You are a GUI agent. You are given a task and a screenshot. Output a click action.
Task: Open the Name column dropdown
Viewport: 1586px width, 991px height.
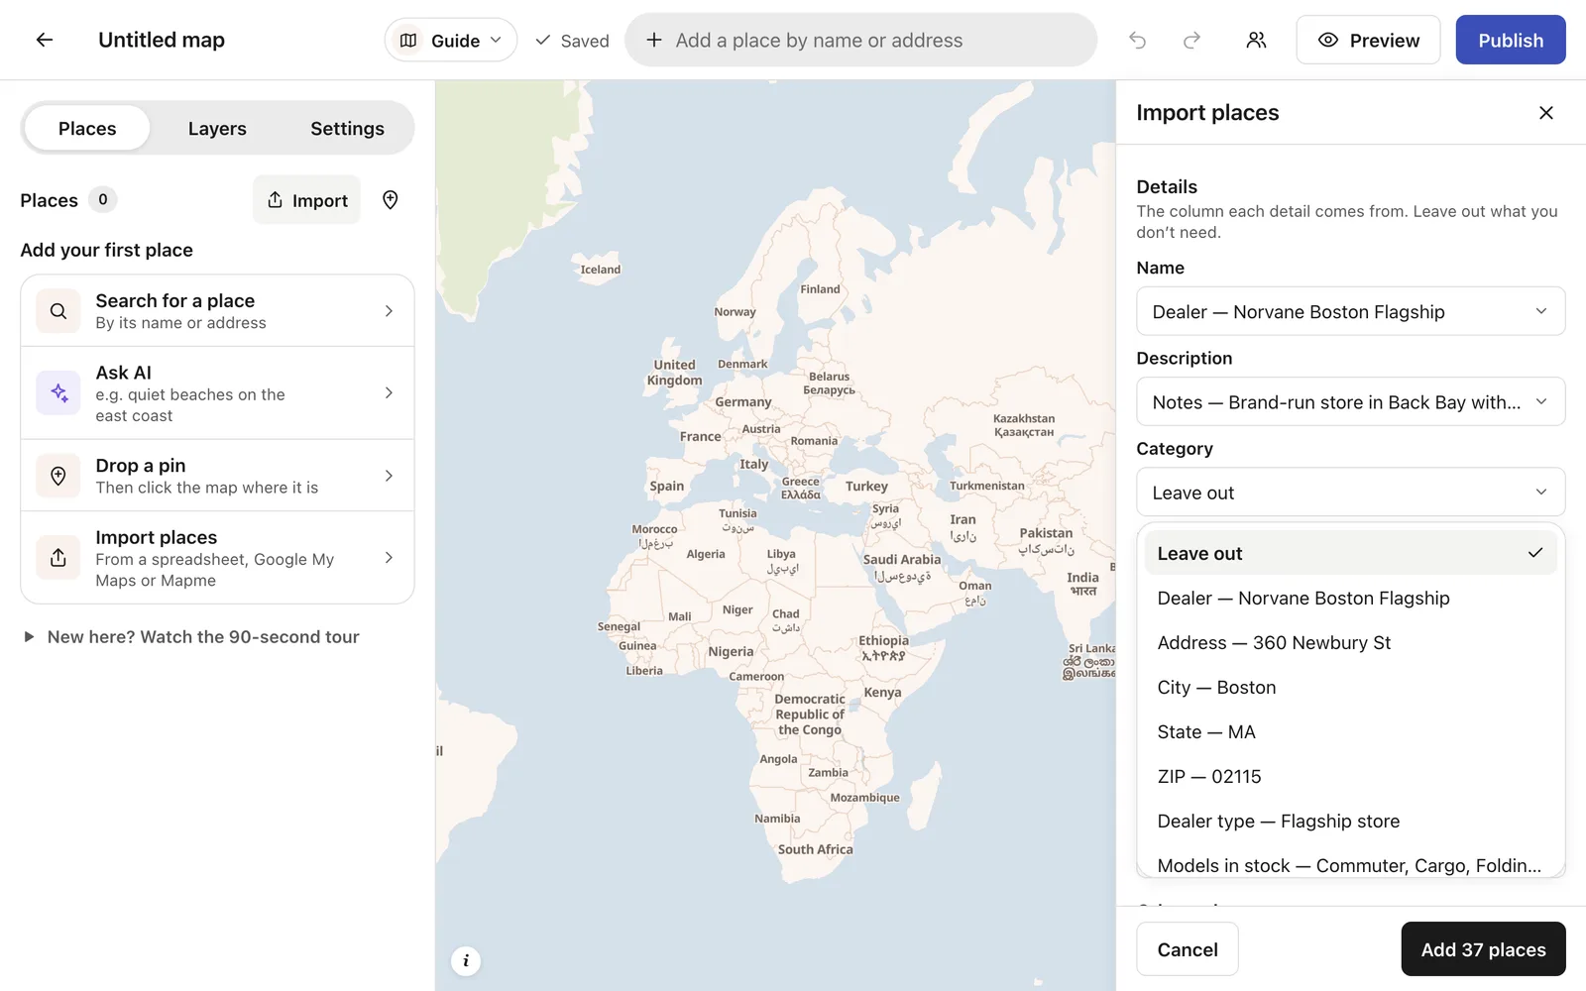[1351, 312]
